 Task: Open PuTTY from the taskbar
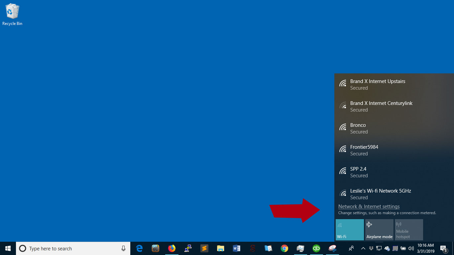[188, 248]
